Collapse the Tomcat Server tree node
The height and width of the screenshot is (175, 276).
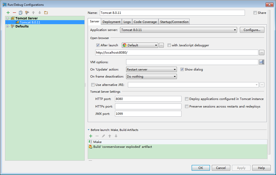point(7,18)
